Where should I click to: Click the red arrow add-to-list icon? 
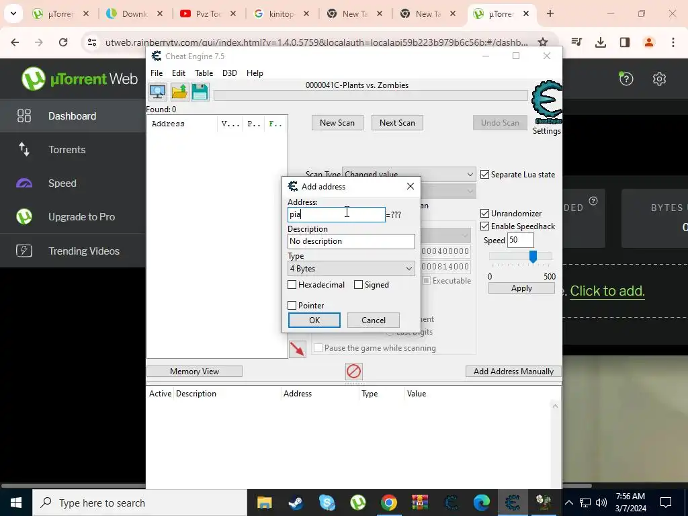point(298,349)
